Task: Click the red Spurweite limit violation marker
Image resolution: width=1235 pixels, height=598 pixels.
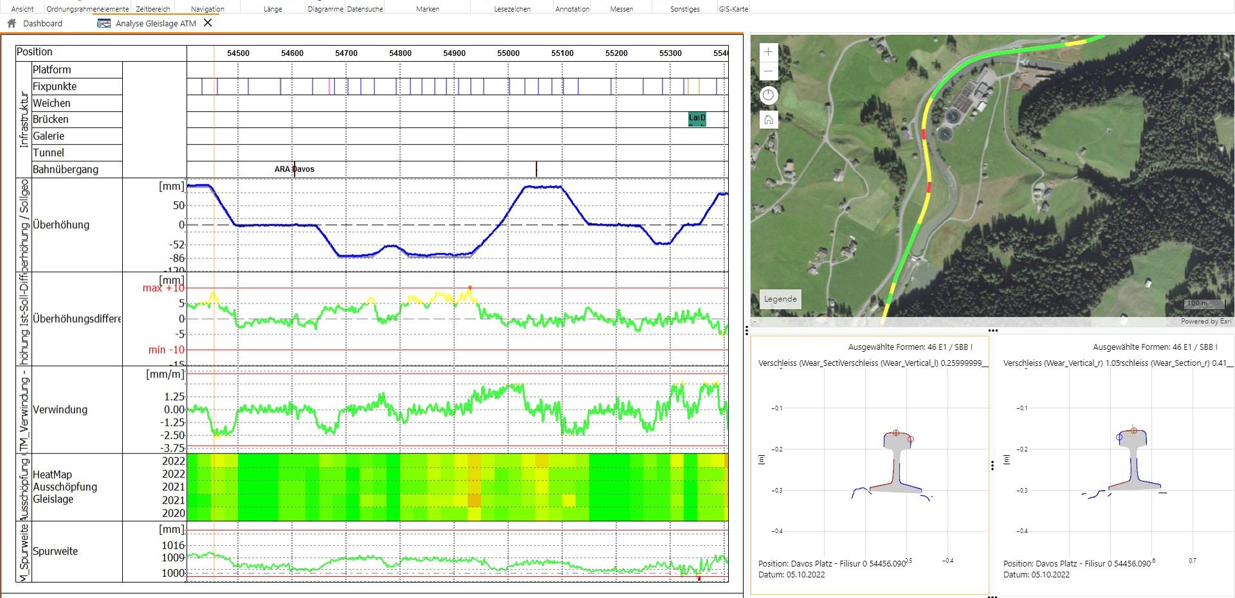Action: point(699,578)
